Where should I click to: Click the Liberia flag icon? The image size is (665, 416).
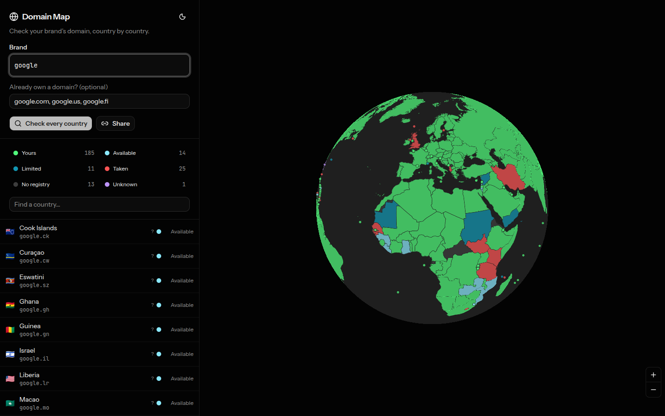(x=10, y=379)
